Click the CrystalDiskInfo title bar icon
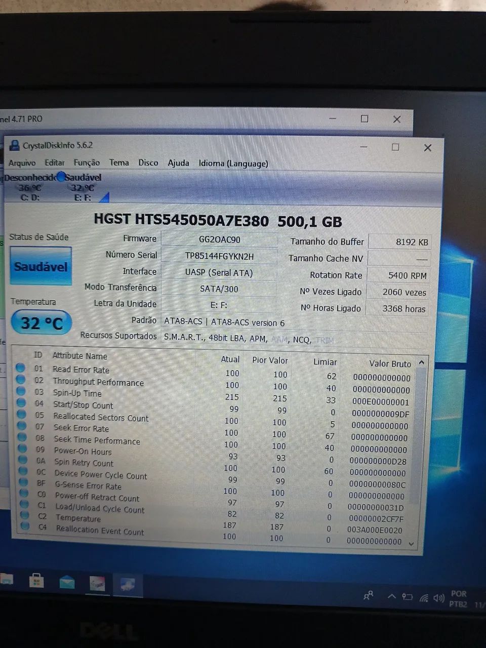The width and height of the screenshot is (486, 648). 15,146
